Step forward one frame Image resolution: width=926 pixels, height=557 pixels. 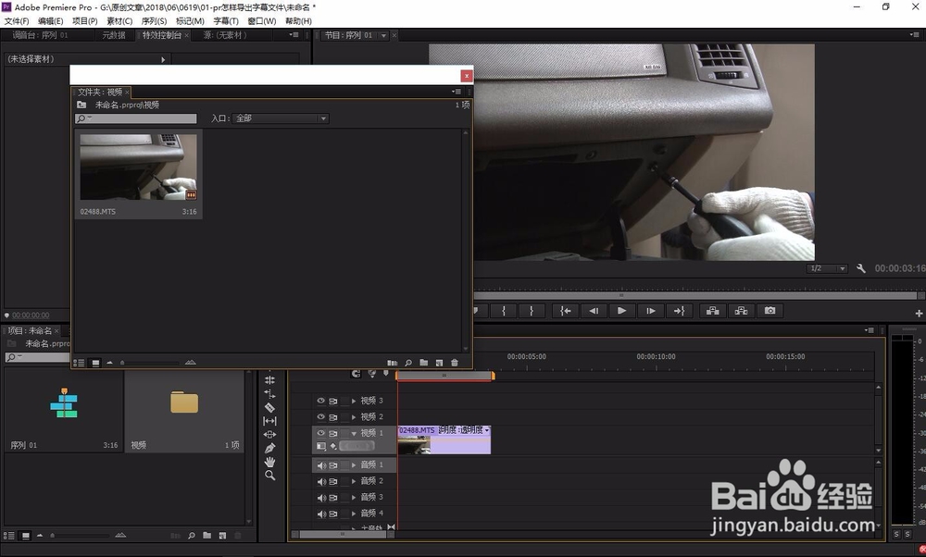click(651, 311)
